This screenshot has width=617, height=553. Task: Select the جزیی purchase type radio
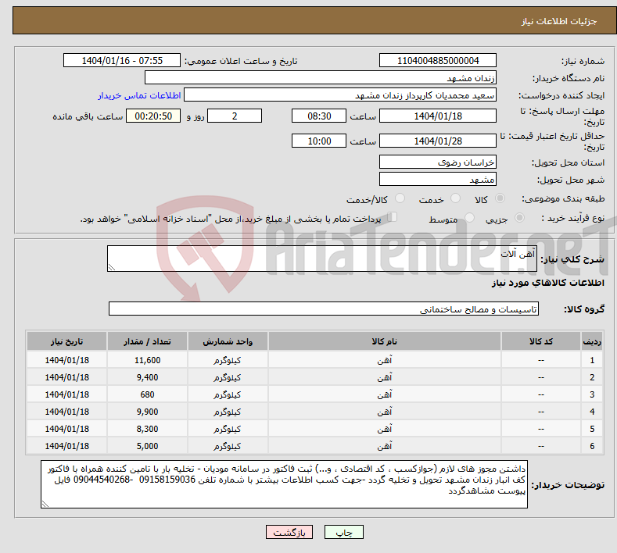tap(519, 218)
